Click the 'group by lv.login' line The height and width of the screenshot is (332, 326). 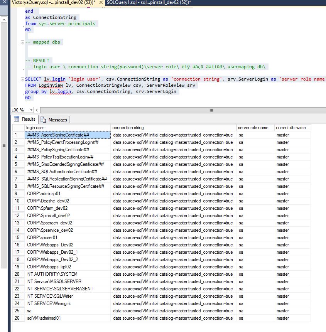point(101,91)
